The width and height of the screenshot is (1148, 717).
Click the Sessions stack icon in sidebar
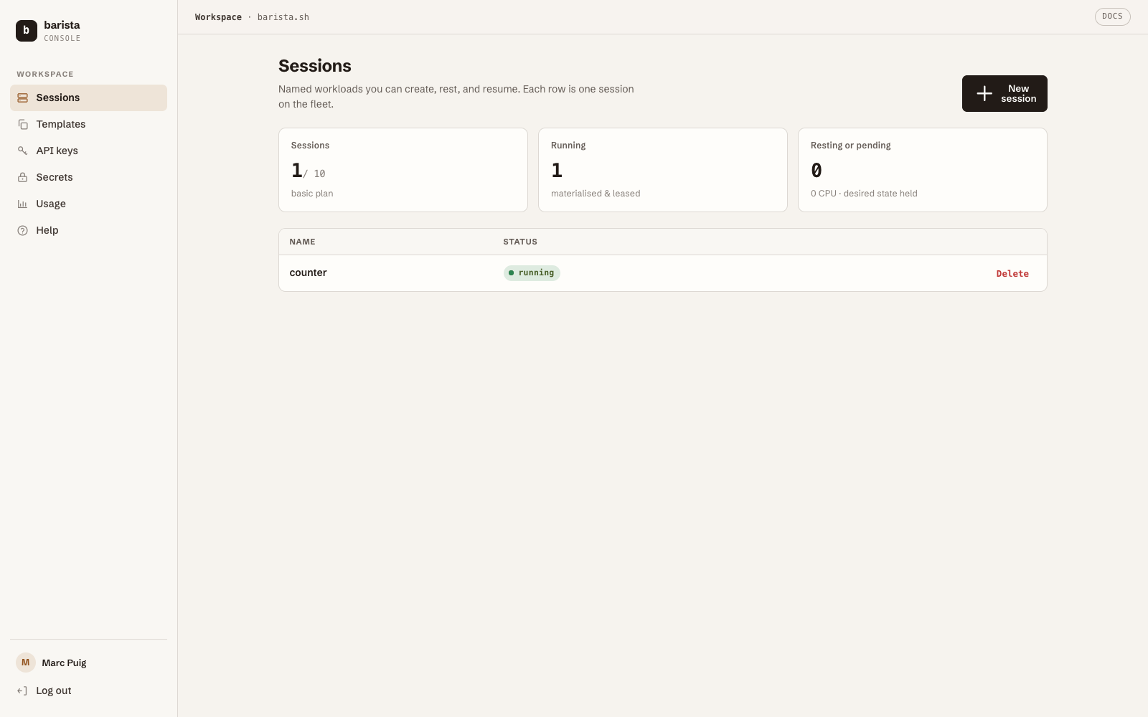tap(22, 98)
